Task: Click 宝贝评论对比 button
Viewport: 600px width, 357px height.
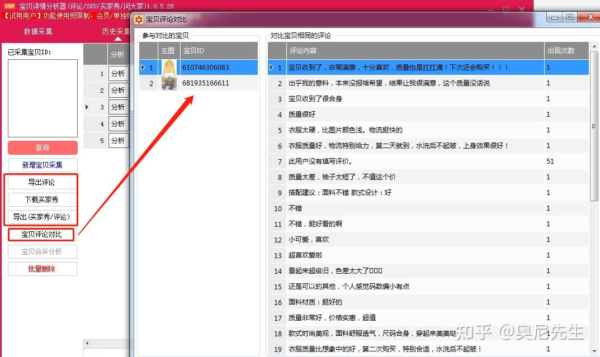Action: [42, 234]
